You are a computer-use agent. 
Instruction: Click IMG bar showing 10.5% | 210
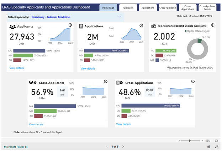coord(157,60)
